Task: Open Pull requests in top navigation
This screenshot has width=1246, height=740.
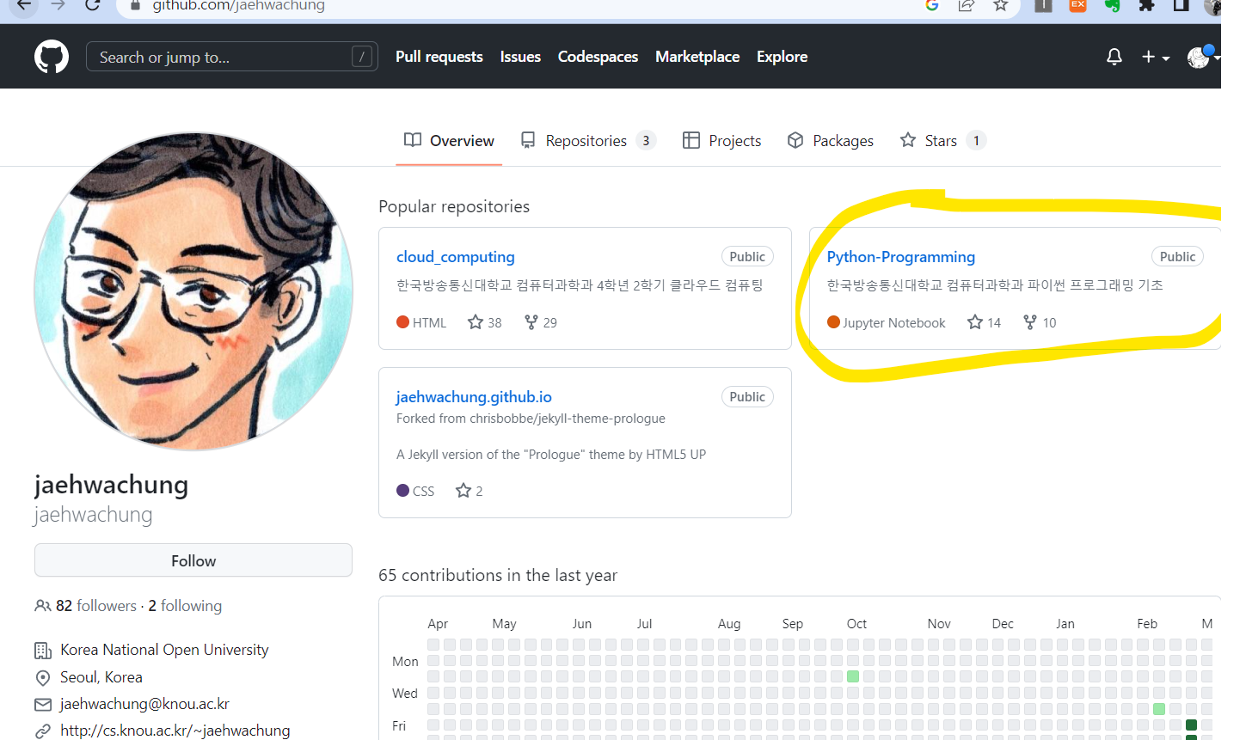Action: point(439,57)
